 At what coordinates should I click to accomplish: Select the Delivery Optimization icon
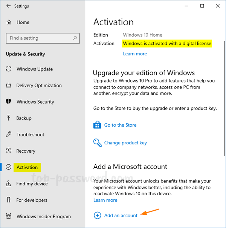point(8,85)
